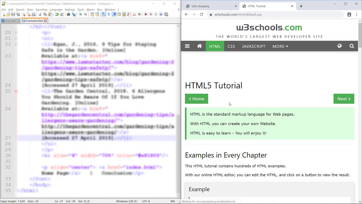
Task: Expand the MORE dropdown on w3schools
Action: (280, 46)
